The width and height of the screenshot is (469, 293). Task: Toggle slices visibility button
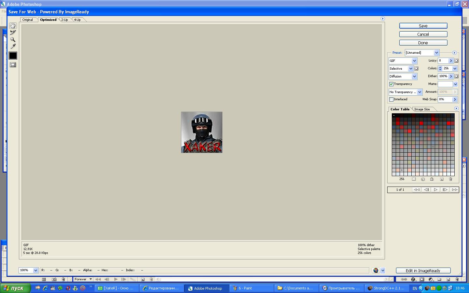[x=13, y=65]
